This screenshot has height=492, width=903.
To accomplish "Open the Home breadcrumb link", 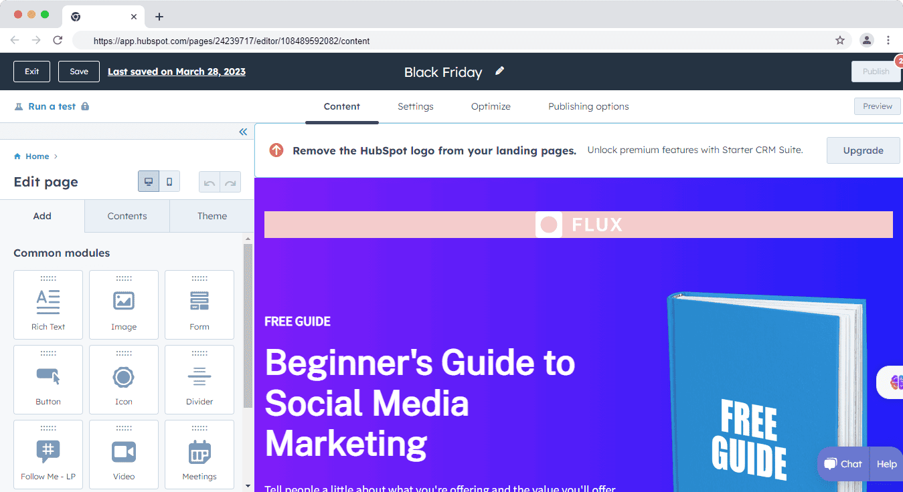I will pos(37,156).
